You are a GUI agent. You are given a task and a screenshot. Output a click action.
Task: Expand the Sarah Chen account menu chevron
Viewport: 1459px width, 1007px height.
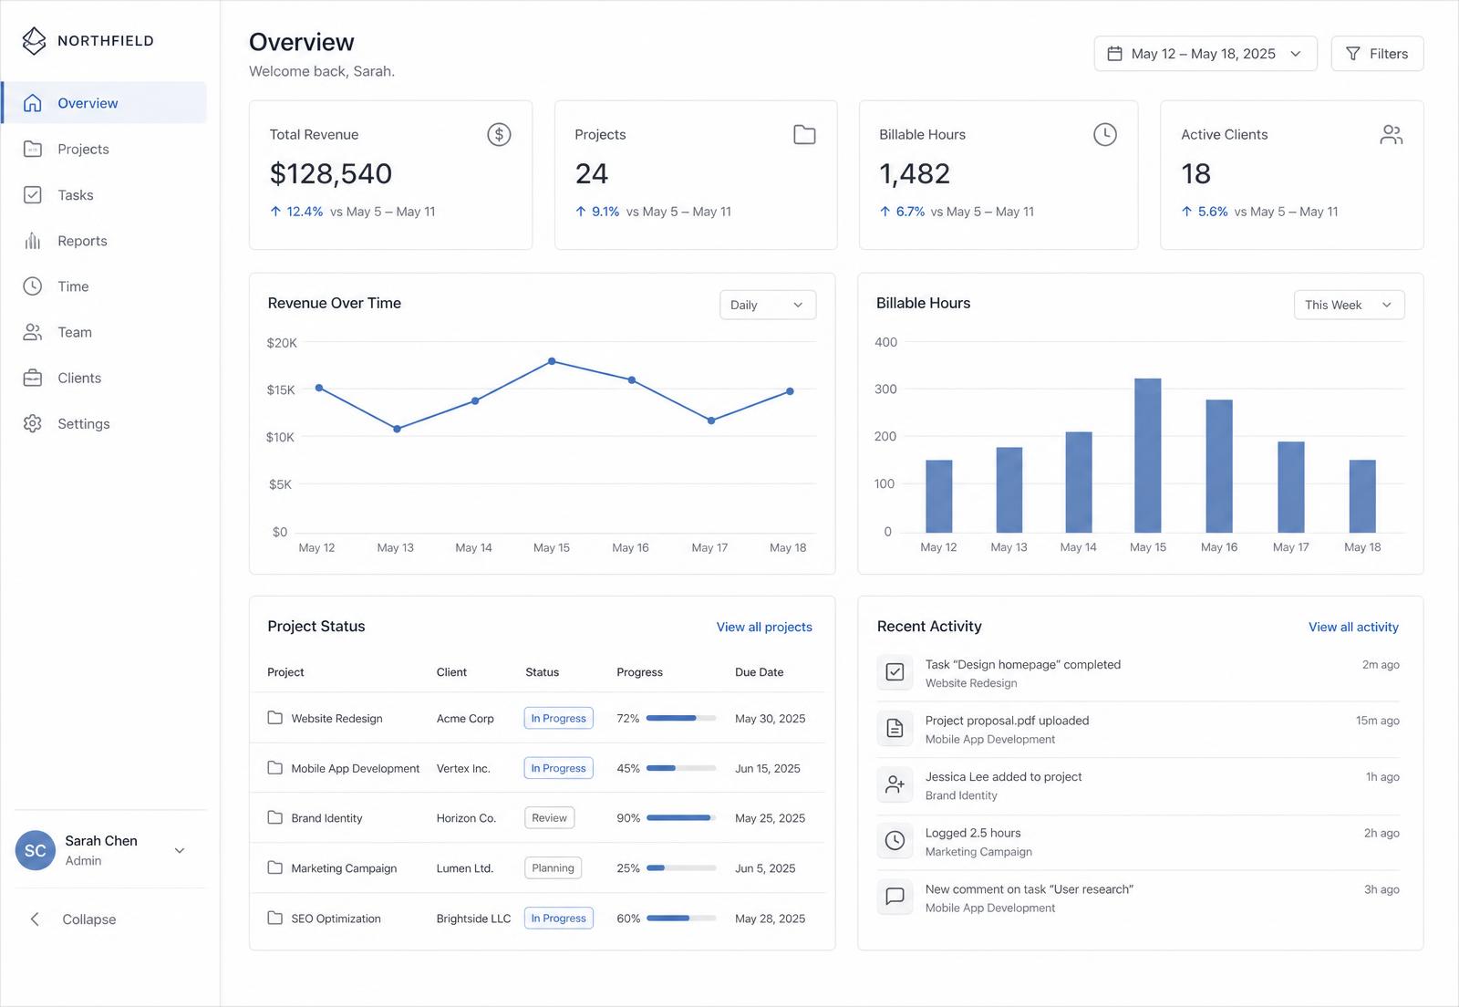[x=180, y=850]
